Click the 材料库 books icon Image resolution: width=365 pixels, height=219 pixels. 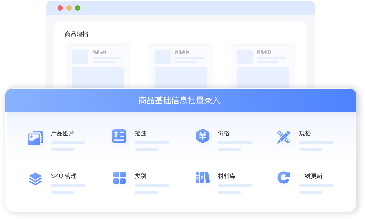(x=202, y=177)
